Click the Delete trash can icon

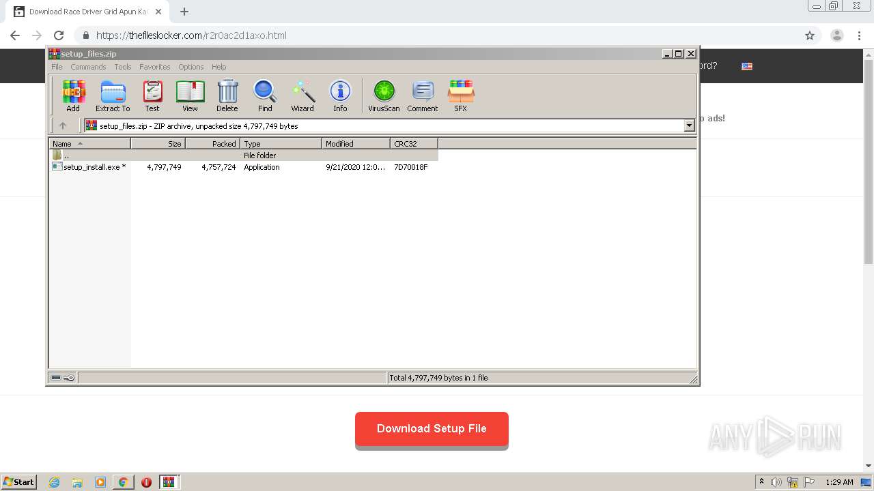tap(227, 95)
